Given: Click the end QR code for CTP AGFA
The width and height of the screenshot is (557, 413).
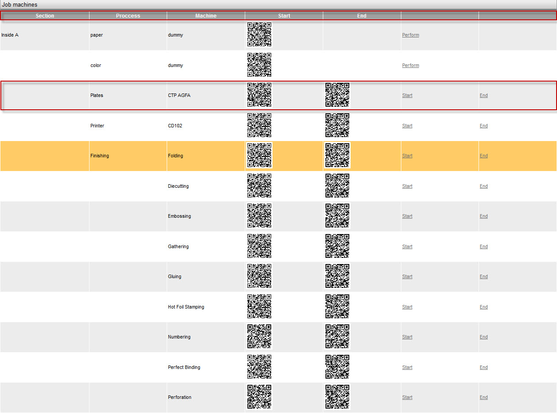Looking at the screenshot, I should 337,95.
